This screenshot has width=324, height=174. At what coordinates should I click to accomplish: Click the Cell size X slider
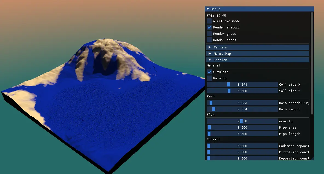click(242, 85)
